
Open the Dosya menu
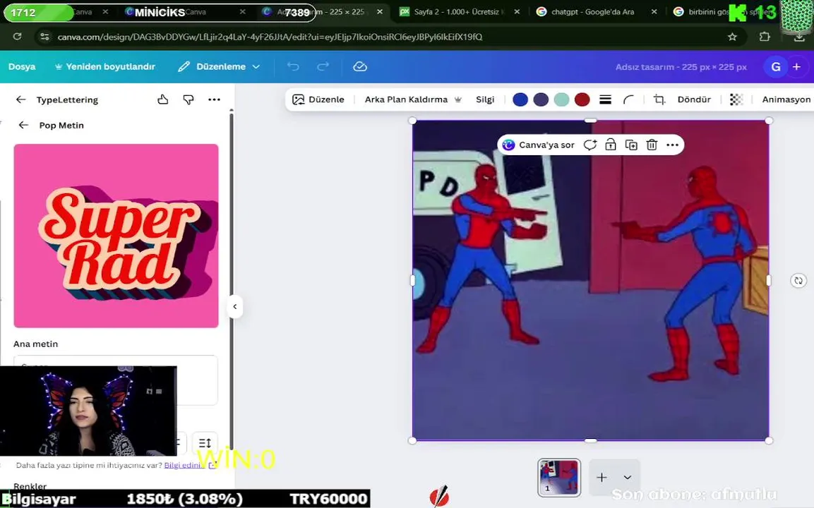click(x=22, y=66)
